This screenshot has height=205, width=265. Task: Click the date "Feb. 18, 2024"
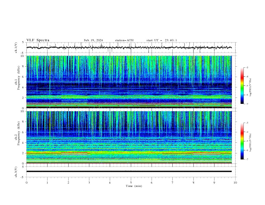(x=93, y=40)
